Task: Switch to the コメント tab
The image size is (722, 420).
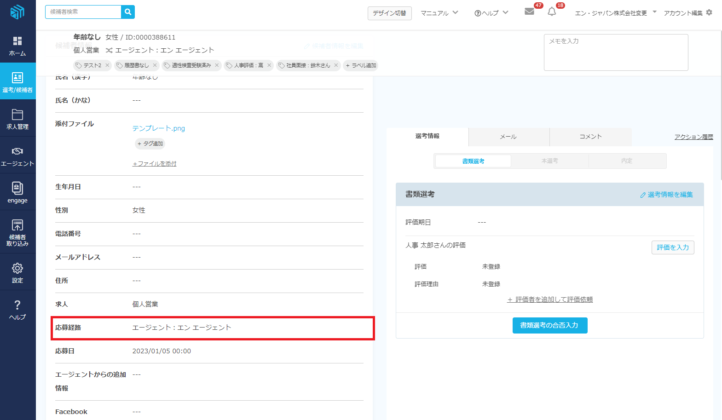Action: click(590, 137)
